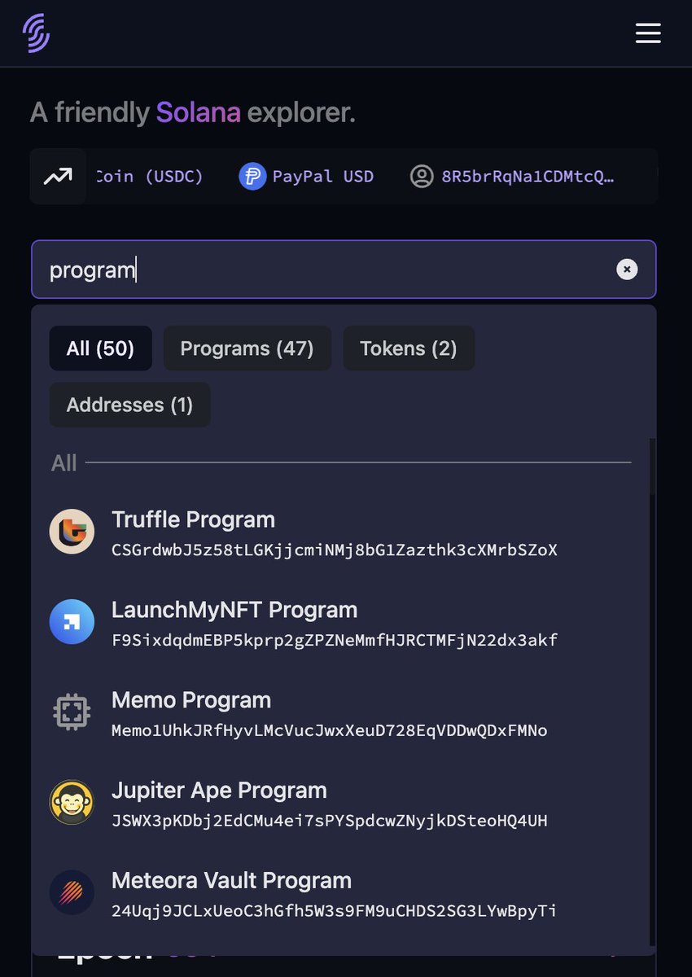Click the trending arrow icon
The image size is (692, 977).
point(58,176)
